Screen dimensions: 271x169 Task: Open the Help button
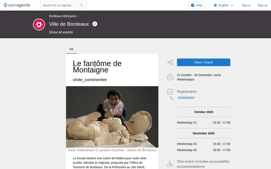(x=196, y=5)
